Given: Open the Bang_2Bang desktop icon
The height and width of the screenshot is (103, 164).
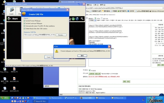Looking at the screenshot, I should click(x=5, y=69).
